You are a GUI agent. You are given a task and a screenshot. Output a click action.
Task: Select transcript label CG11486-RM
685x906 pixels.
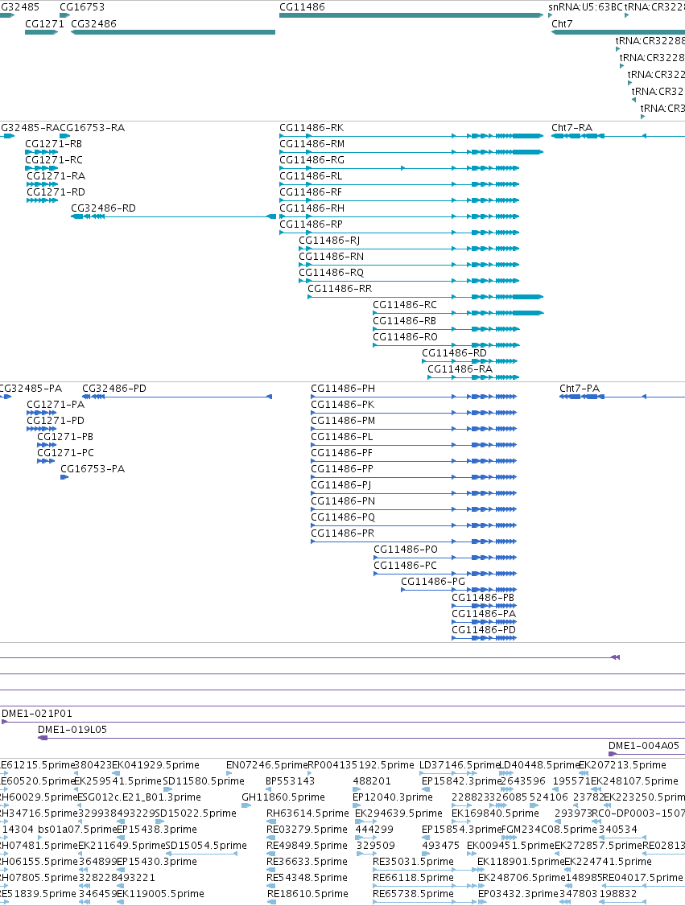pos(312,144)
